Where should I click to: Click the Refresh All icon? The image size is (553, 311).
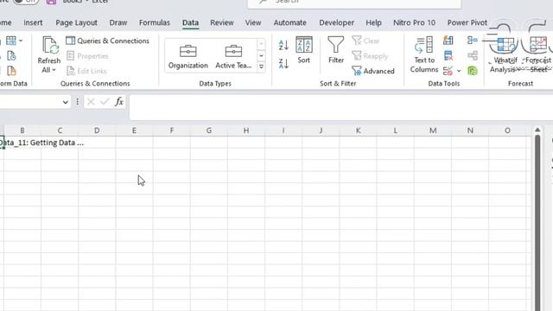pyautogui.click(x=50, y=46)
